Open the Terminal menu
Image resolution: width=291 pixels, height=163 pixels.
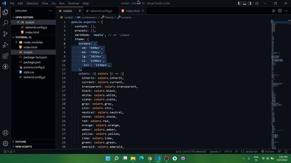[x=73, y=3]
